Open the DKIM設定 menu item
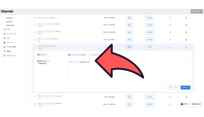Viewport: 204px width, 117px height. [9, 18]
